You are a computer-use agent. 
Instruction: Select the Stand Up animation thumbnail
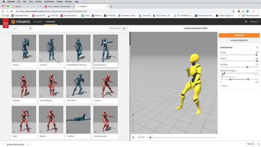(x=78, y=120)
